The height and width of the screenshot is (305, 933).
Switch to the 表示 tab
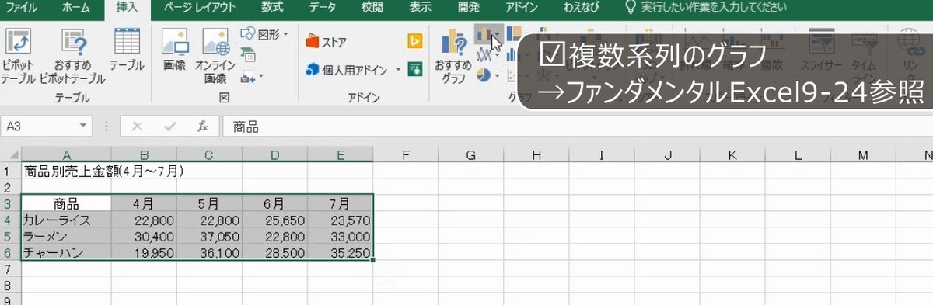[421, 9]
